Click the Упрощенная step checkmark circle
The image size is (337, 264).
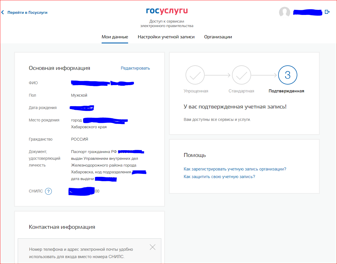click(195, 75)
